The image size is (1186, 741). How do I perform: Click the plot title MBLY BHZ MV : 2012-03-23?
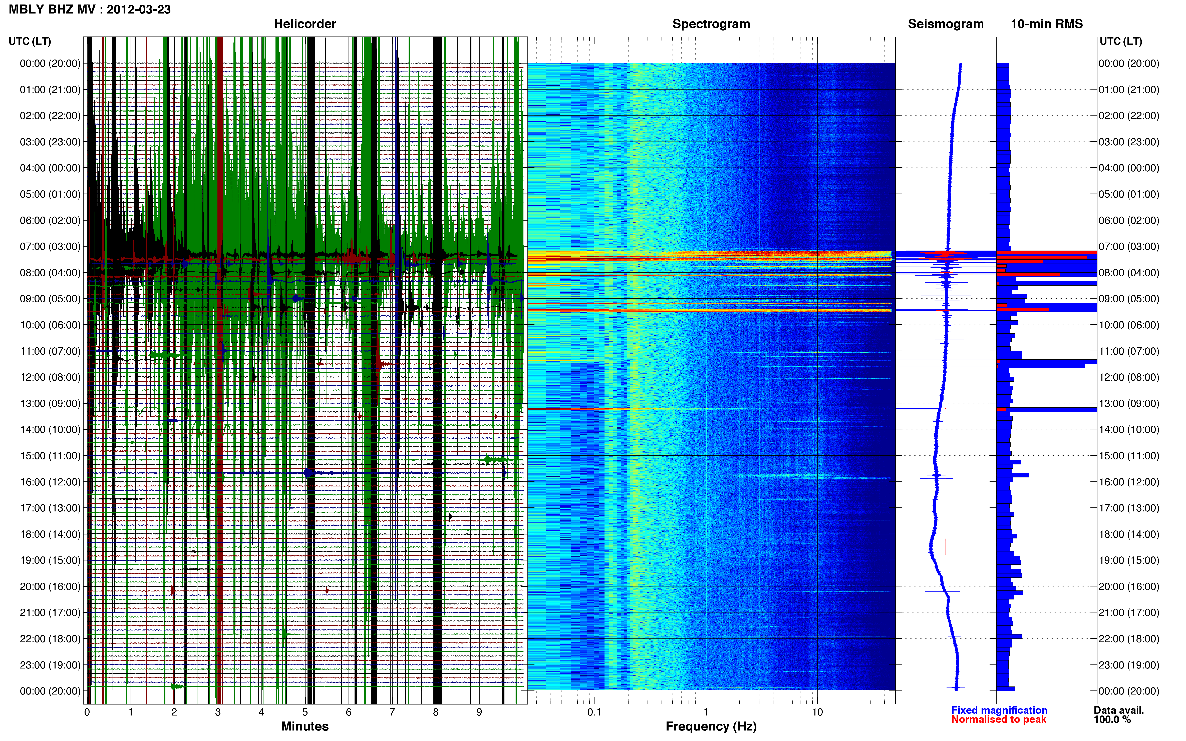click(x=90, y=9)
